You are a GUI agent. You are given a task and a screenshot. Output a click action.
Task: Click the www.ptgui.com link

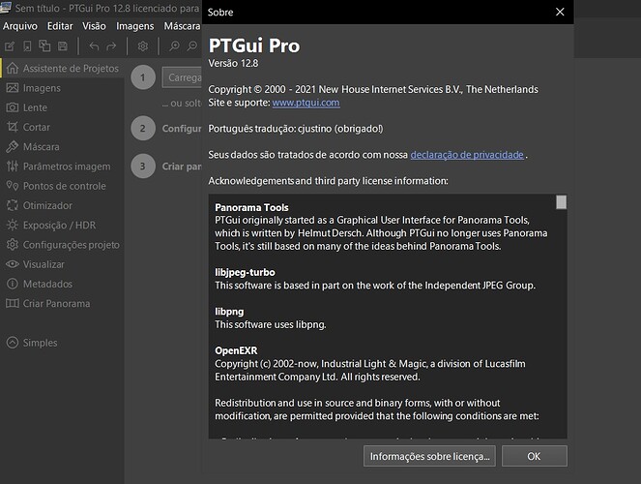(x=306, y=103)
